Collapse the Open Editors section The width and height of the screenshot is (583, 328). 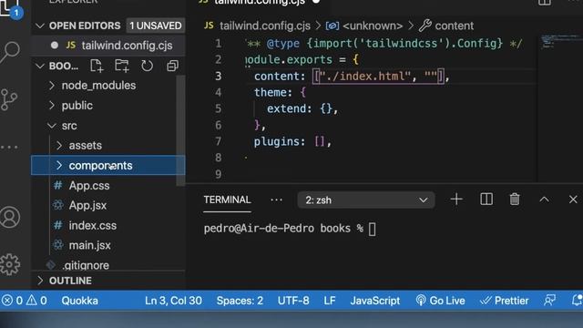point(40,26)
